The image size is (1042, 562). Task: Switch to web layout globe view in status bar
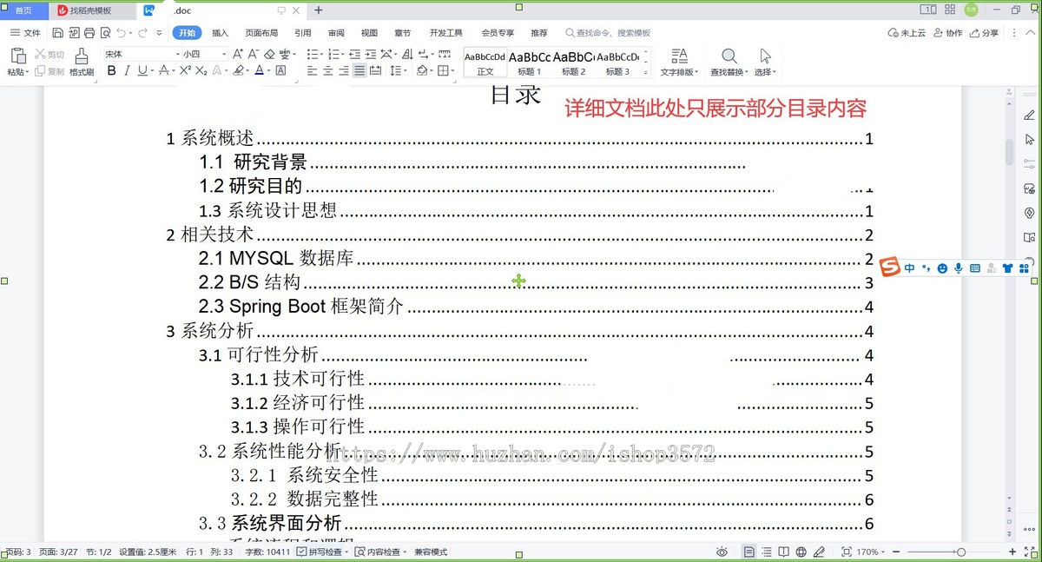point(801,552)
